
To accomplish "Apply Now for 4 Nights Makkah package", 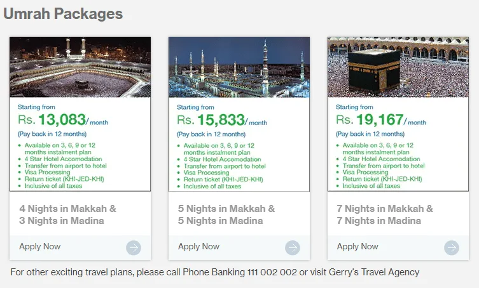I will 39,246.
